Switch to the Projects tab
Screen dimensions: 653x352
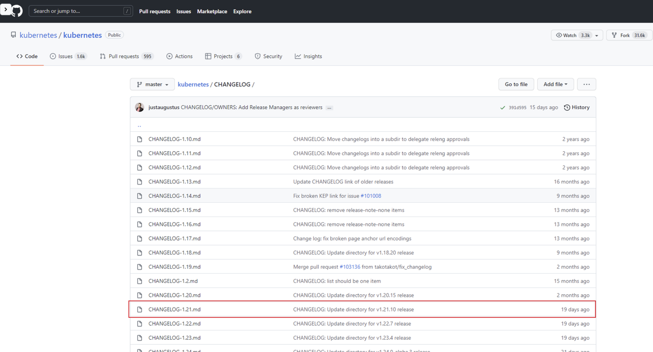[223, 56]
